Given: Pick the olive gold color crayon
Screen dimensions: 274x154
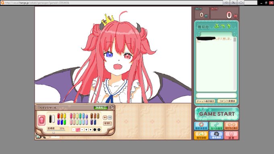Looking at the screenshot, I should coord(98,116).
